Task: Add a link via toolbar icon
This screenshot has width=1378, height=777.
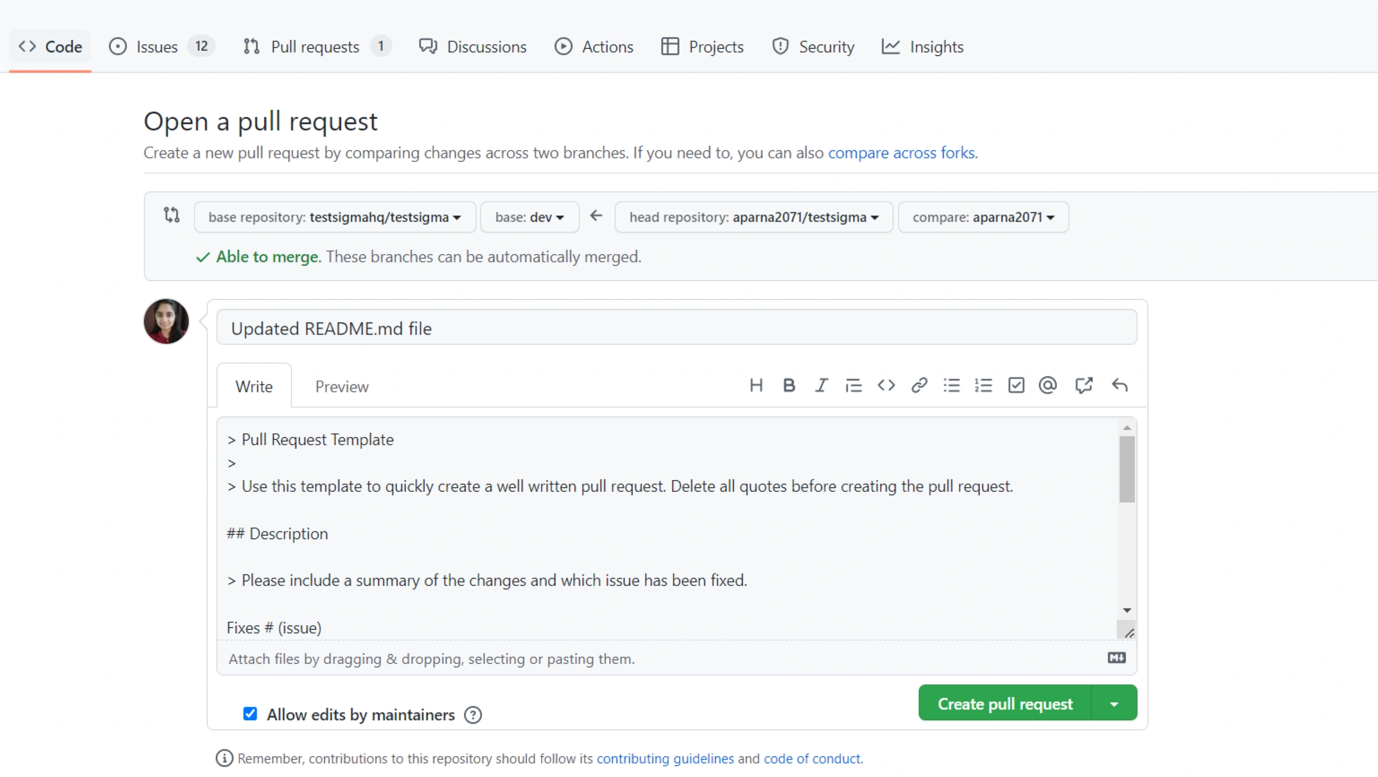Action: tap(919, 386)
